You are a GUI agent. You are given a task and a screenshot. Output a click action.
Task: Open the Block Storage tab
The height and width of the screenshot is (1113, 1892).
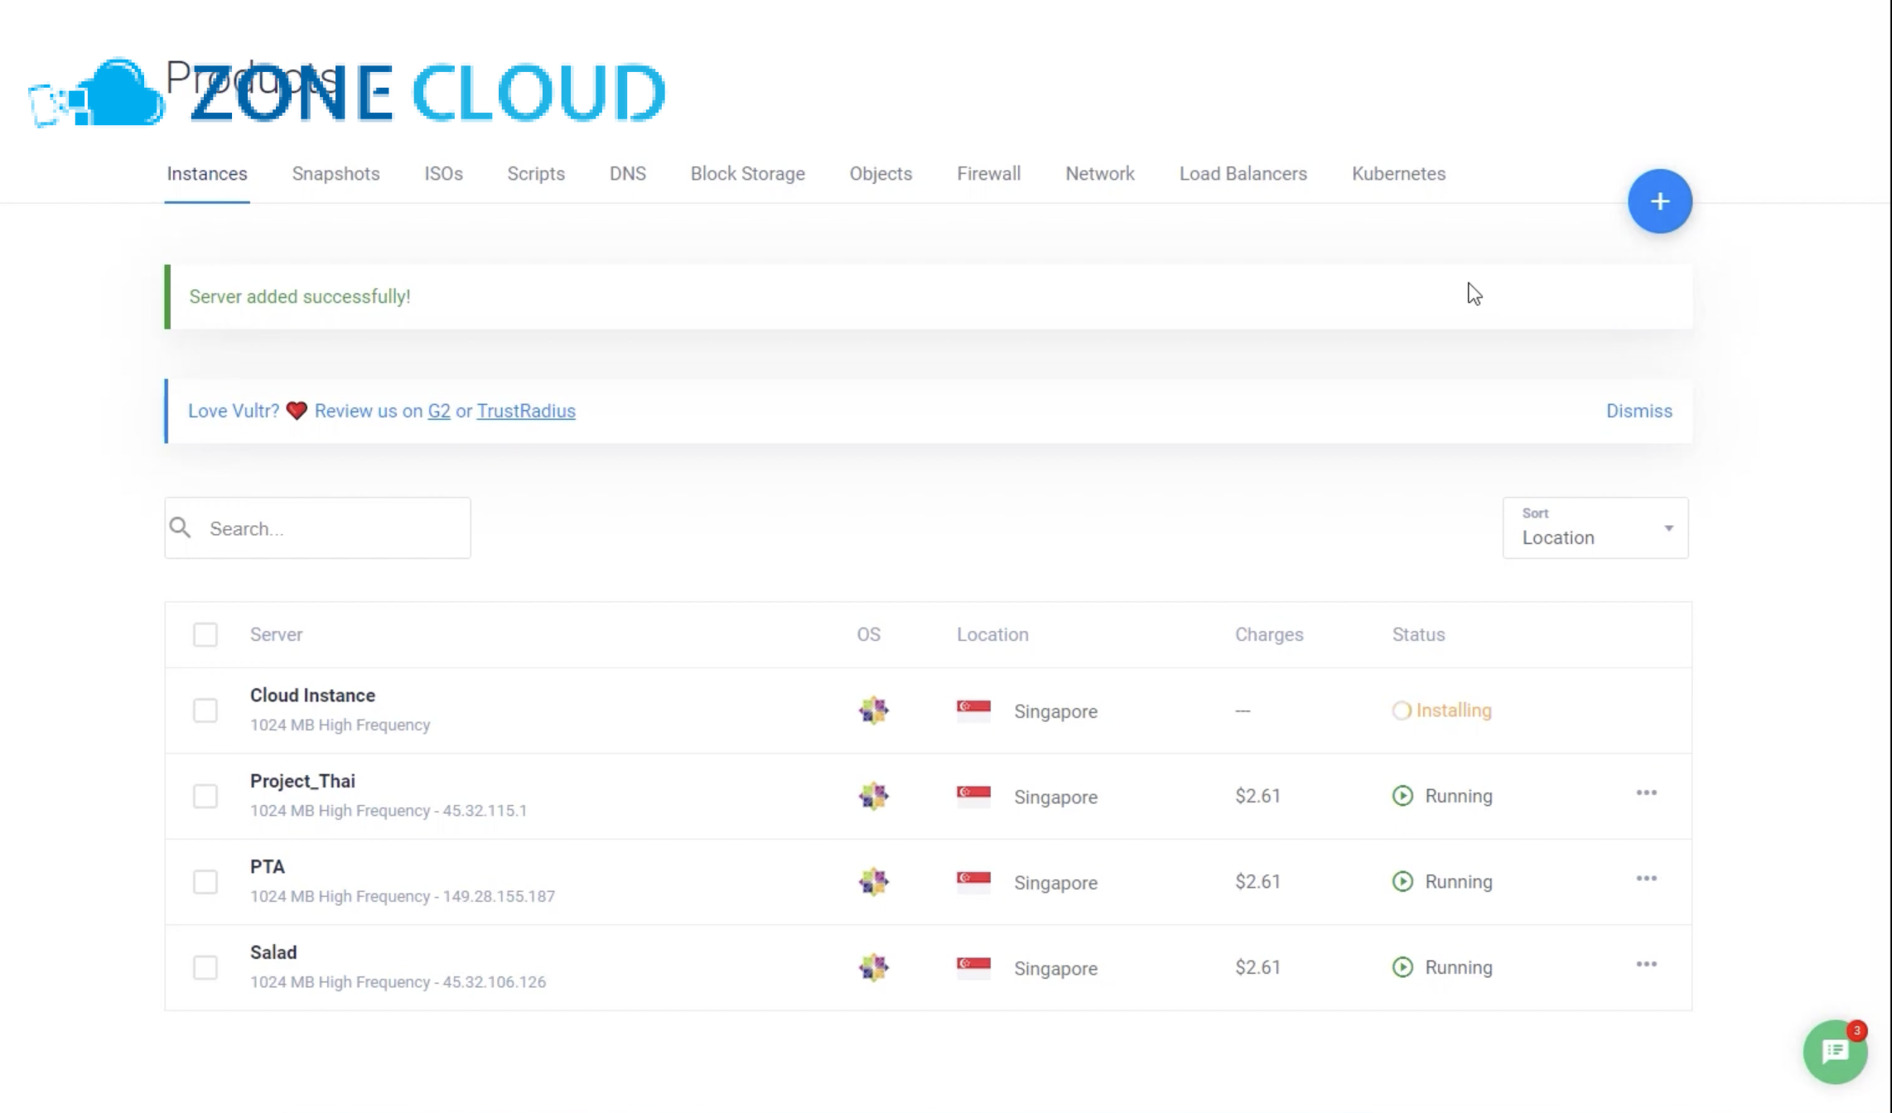point(747,174)
